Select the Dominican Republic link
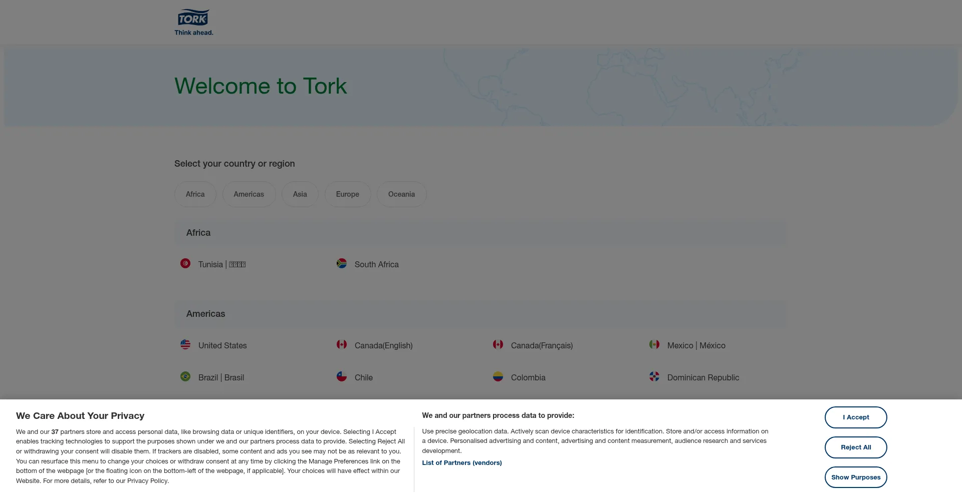The height and width of the screenshot is (497, 962). (703, 378)
